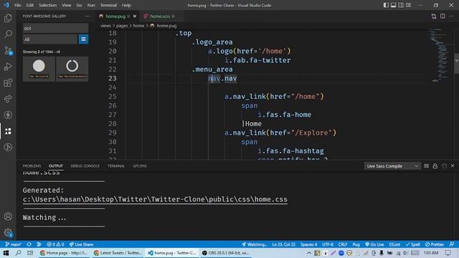Change the Spaces: 4 indentation setting
The width and height of the screenshot is (459, 258).
pyautogui.click(x=309, y=244)
